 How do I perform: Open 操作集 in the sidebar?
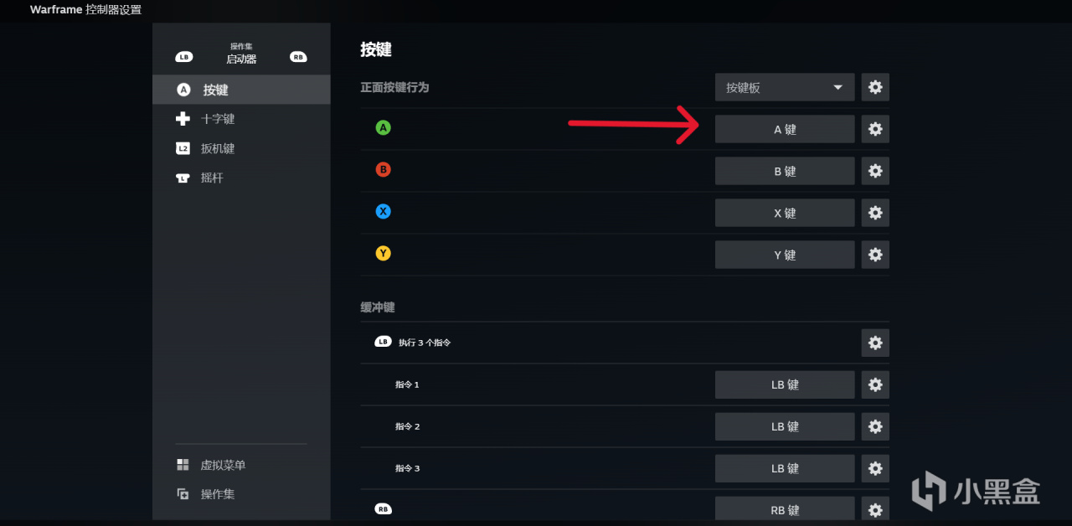point(217,494)
